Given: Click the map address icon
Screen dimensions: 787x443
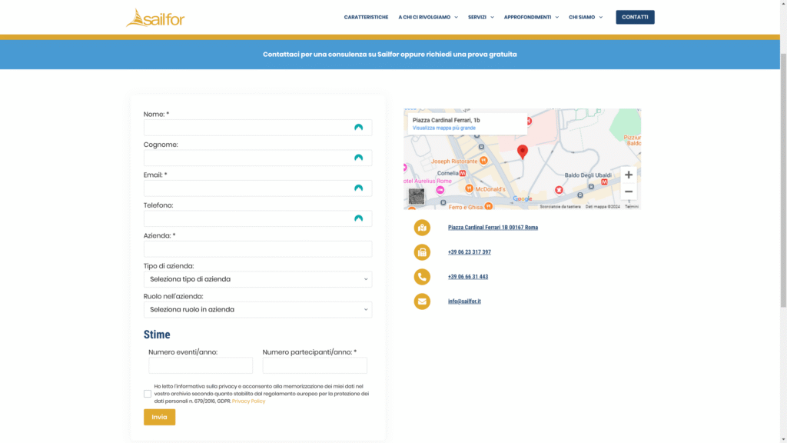Looking at the screenshot, I should point(422,228).
